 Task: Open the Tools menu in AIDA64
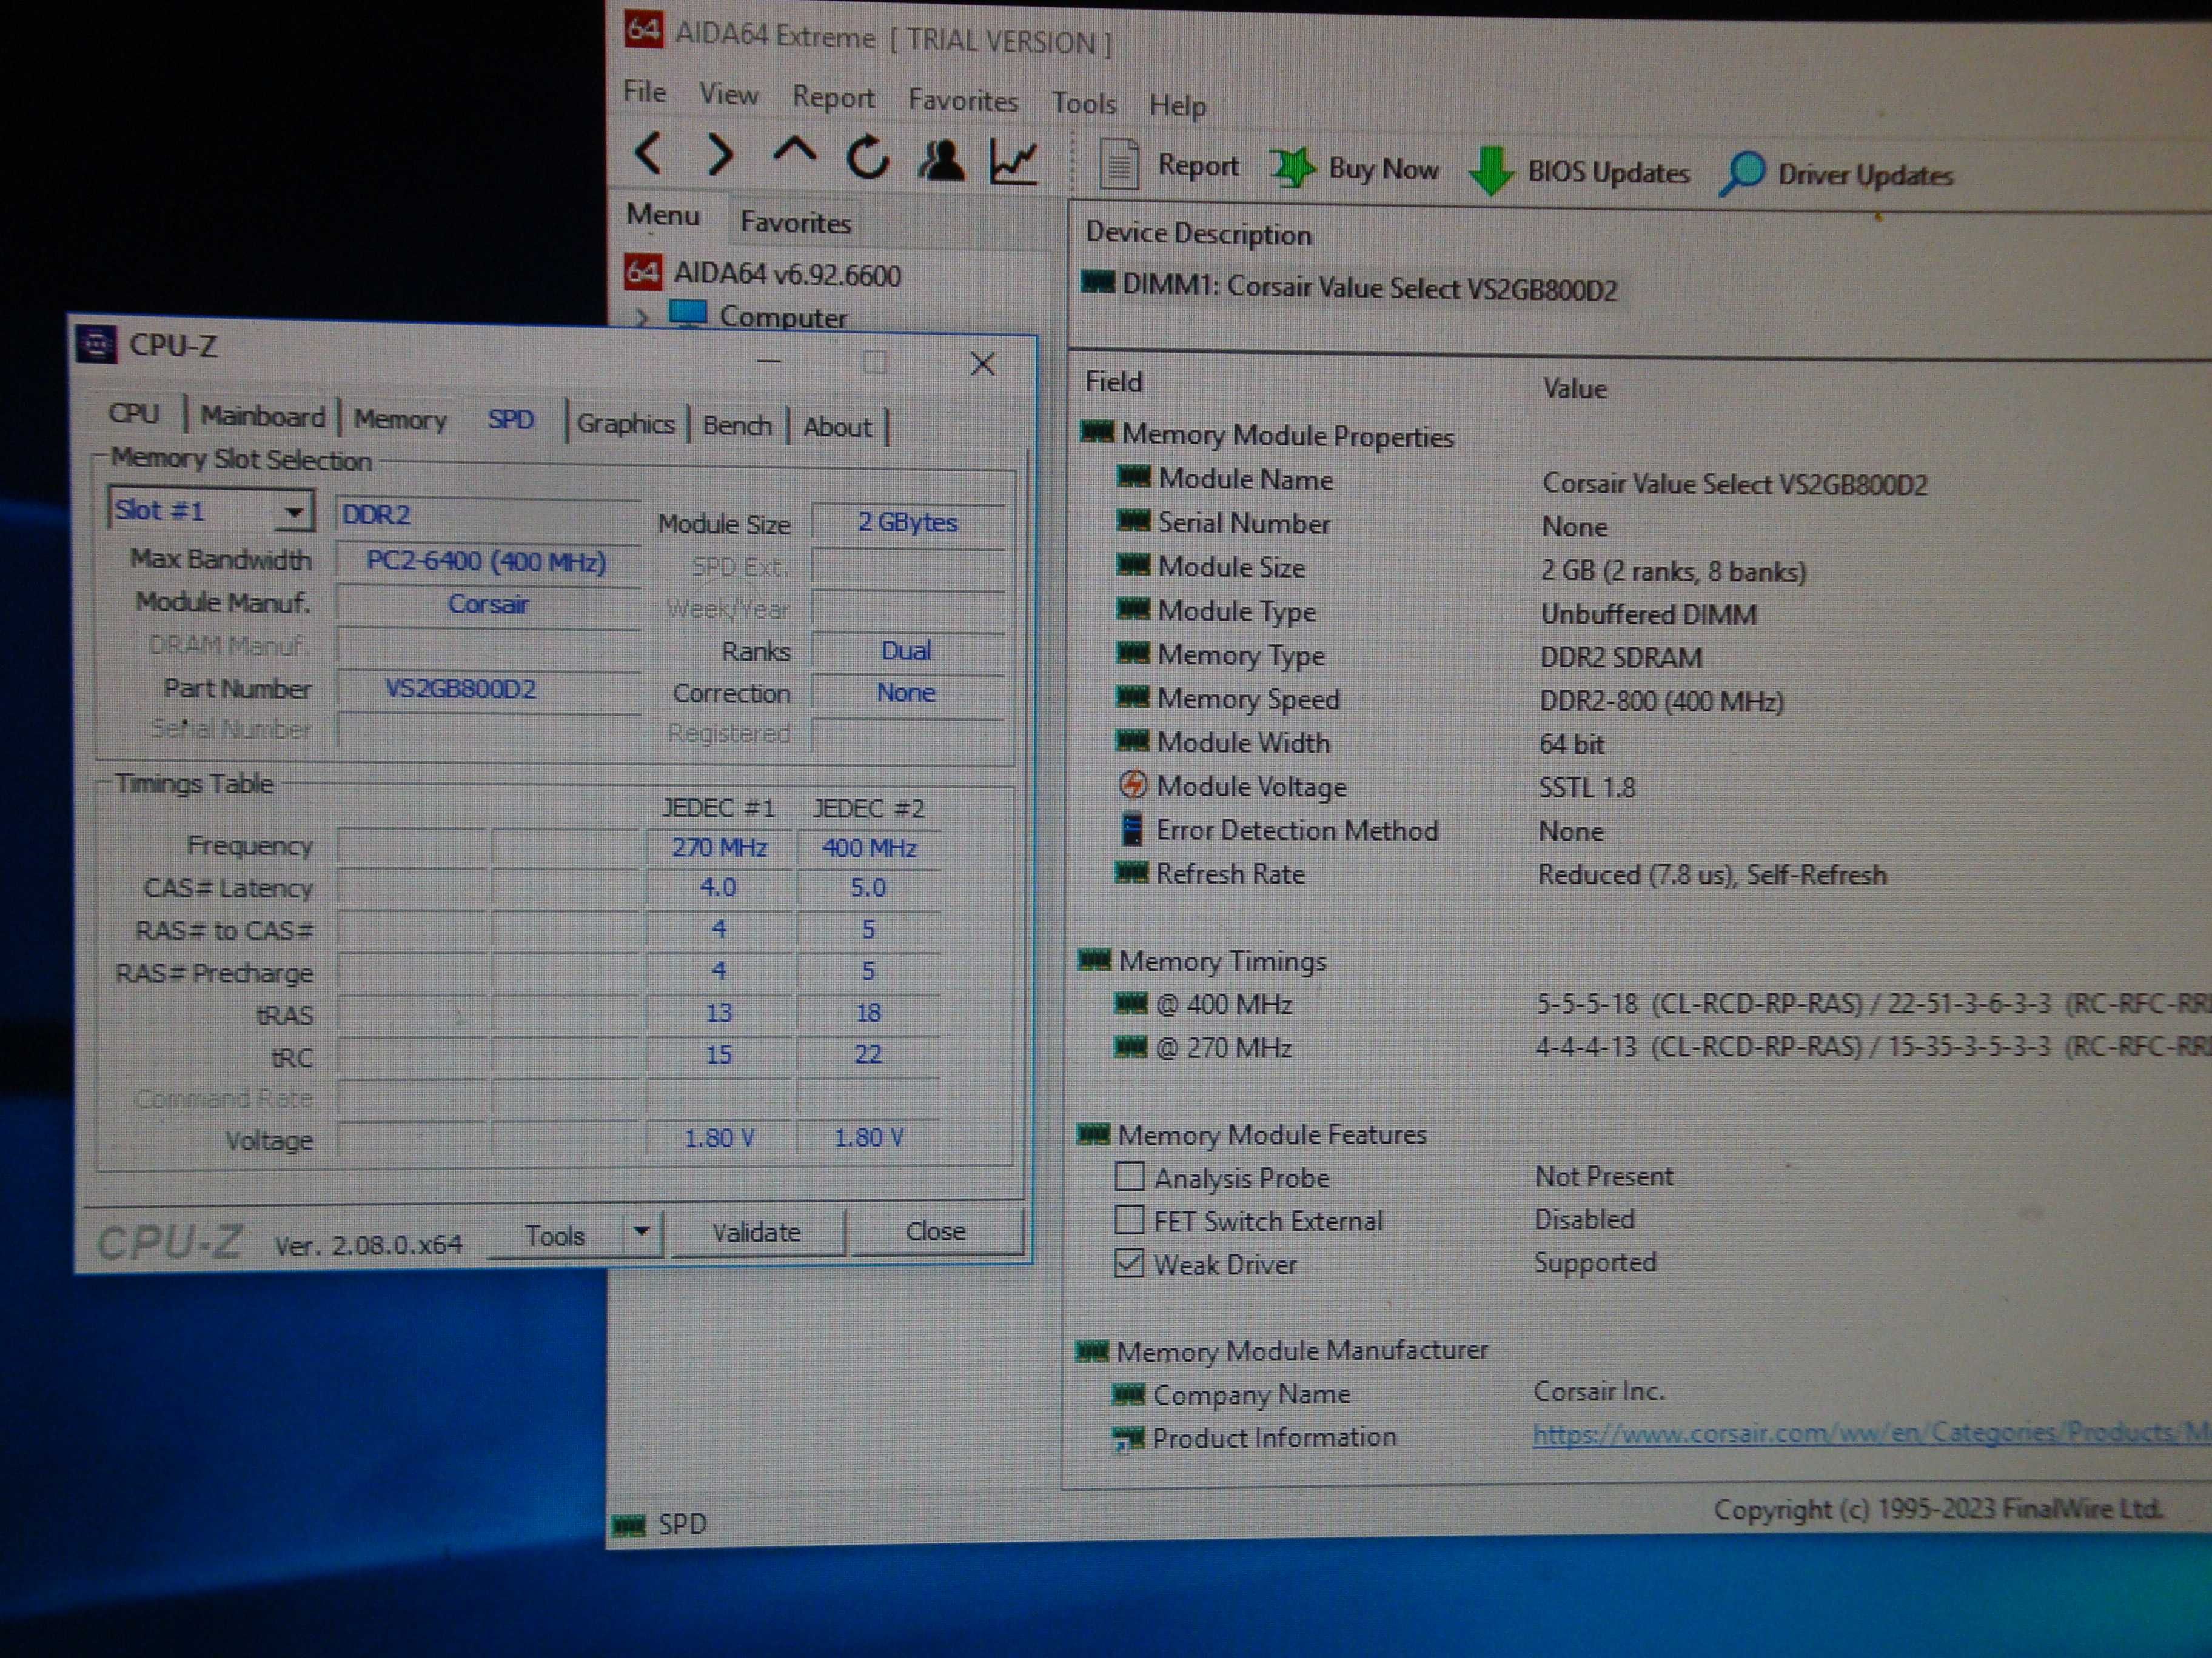point(1083,103)
